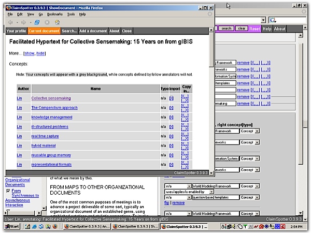Open address bar dropdown in background window
Image resolution: width=311 pixels, height=233 pixels.
click(263, 20)
